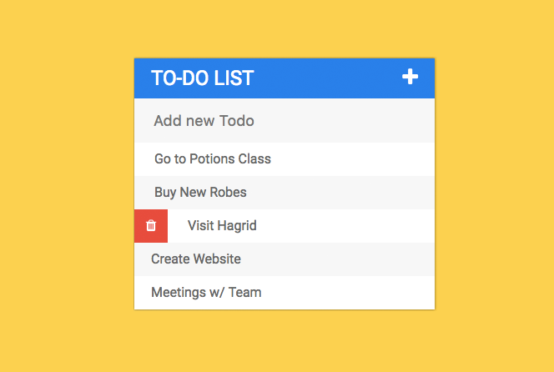Cross off the Buy New Robes item
This screenshot has height=372, width=554.
click(200, 192)
